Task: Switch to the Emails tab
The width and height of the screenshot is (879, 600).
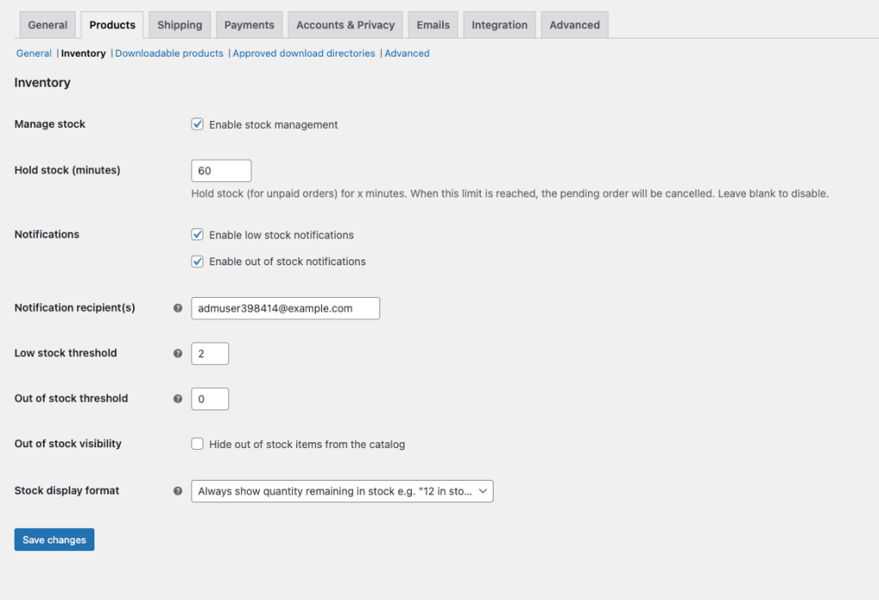Action: pos(433,25)
